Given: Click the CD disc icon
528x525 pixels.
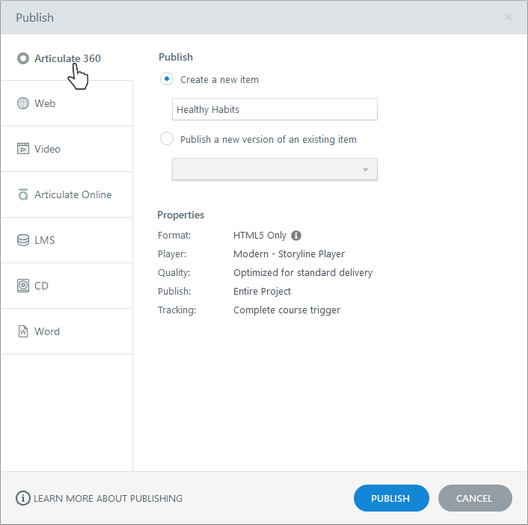Looking at the screenshot, I should coord(23,286).
